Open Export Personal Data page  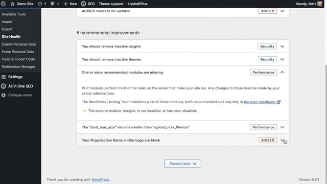[19, 44]
